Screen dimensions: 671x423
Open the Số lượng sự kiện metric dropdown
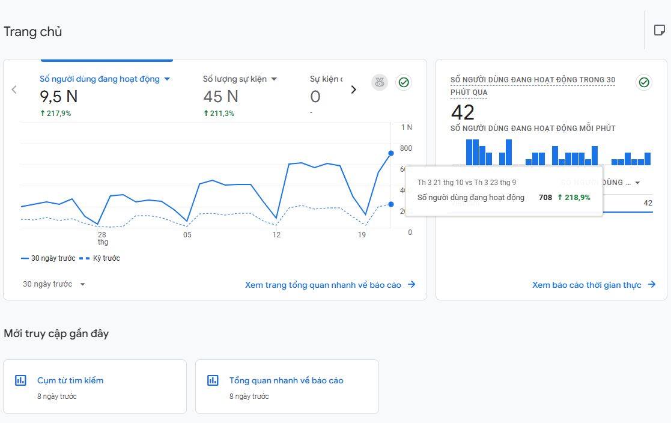pyautogui.click(x=274, y=79)
